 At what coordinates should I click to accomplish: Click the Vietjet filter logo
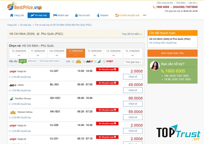pyautogui.click(x=110, y=61)
